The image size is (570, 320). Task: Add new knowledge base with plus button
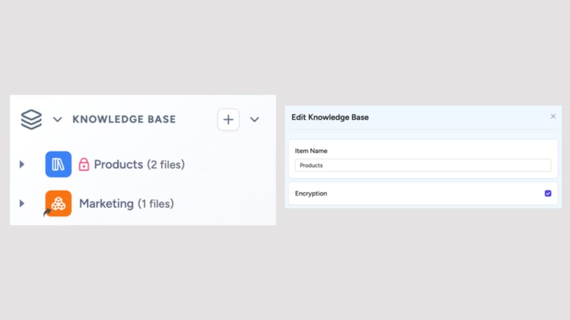228,119
